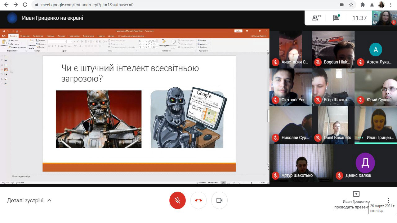Select Денис Халюк's avatar tile

click(365, 163)
